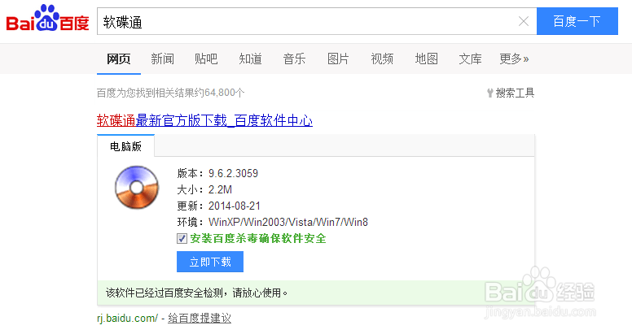Screen dimensions: 632x334
Task: Switch to the 图片 tab
Action: 338,59
